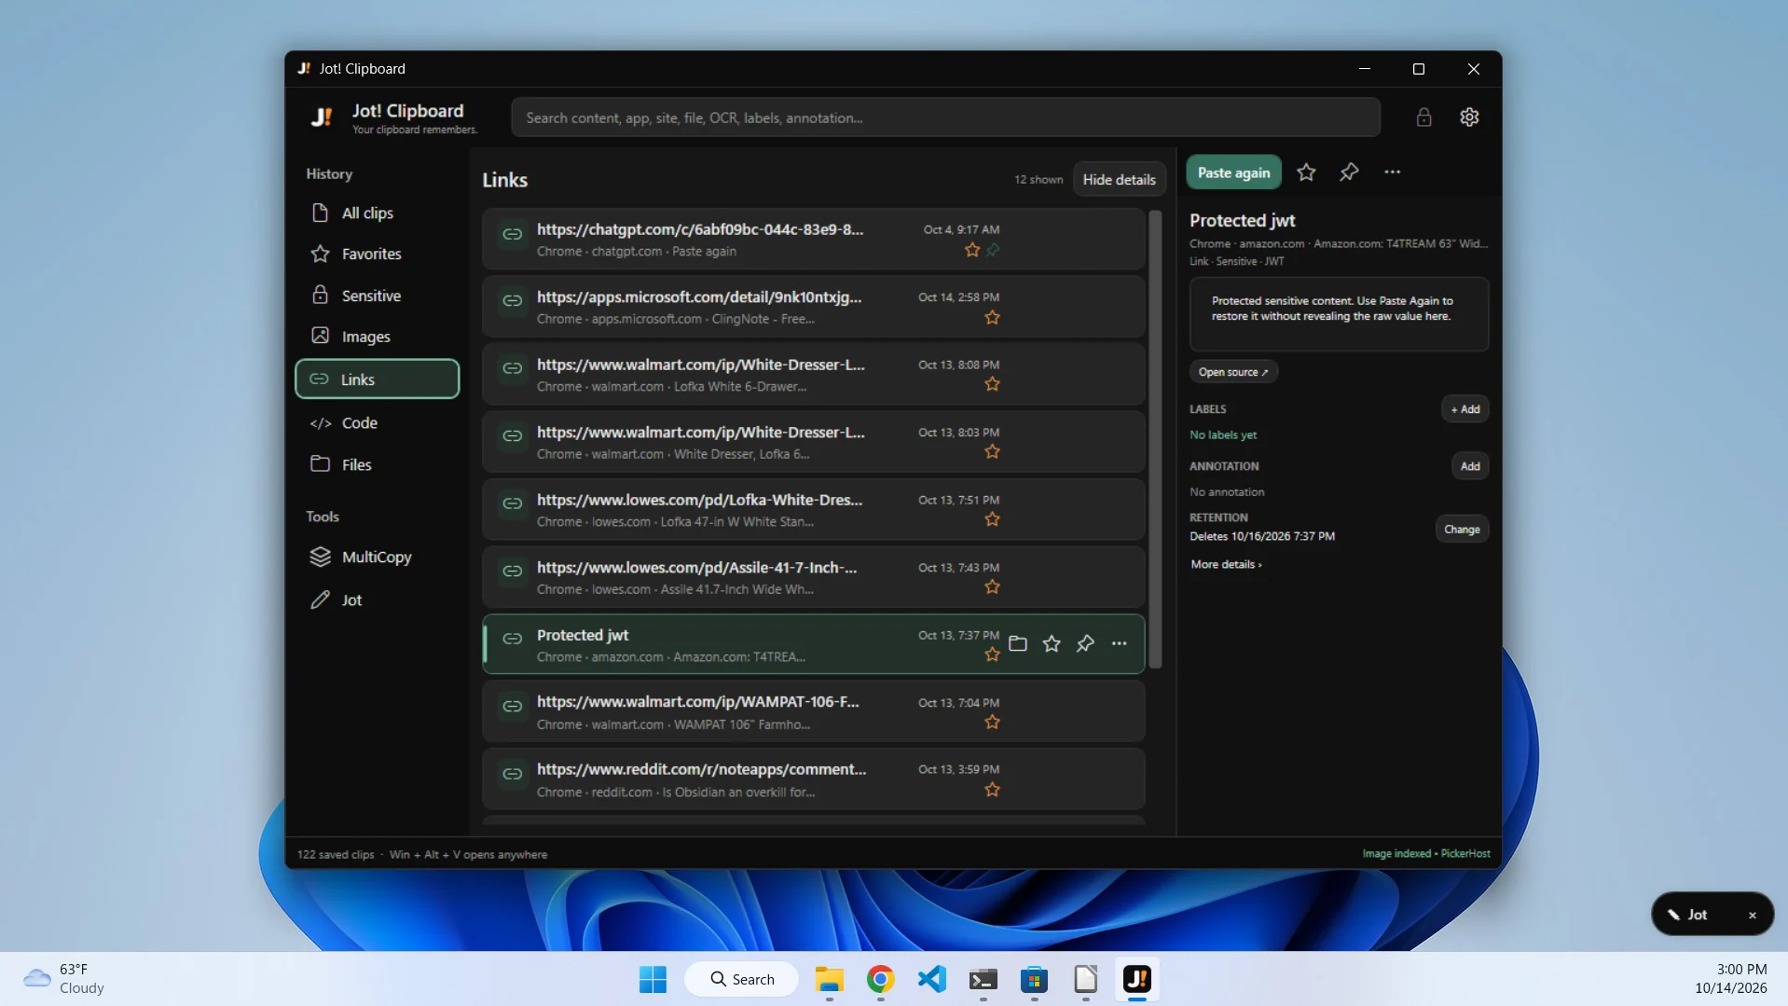Open All clips in sidebar
The height and width of the screenshot is (1006, 1788).
[377, 213]
